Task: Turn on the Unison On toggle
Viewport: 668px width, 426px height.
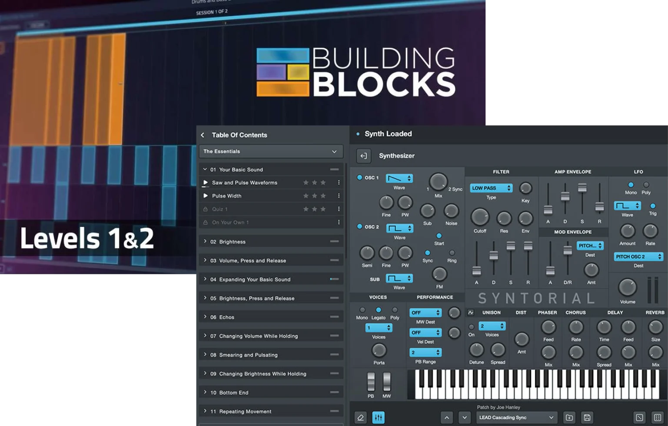Action: (471, 327)
